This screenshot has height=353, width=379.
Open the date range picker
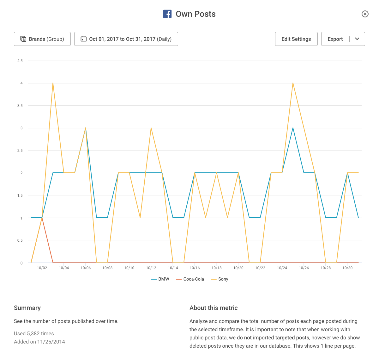(x=126, y=39)
